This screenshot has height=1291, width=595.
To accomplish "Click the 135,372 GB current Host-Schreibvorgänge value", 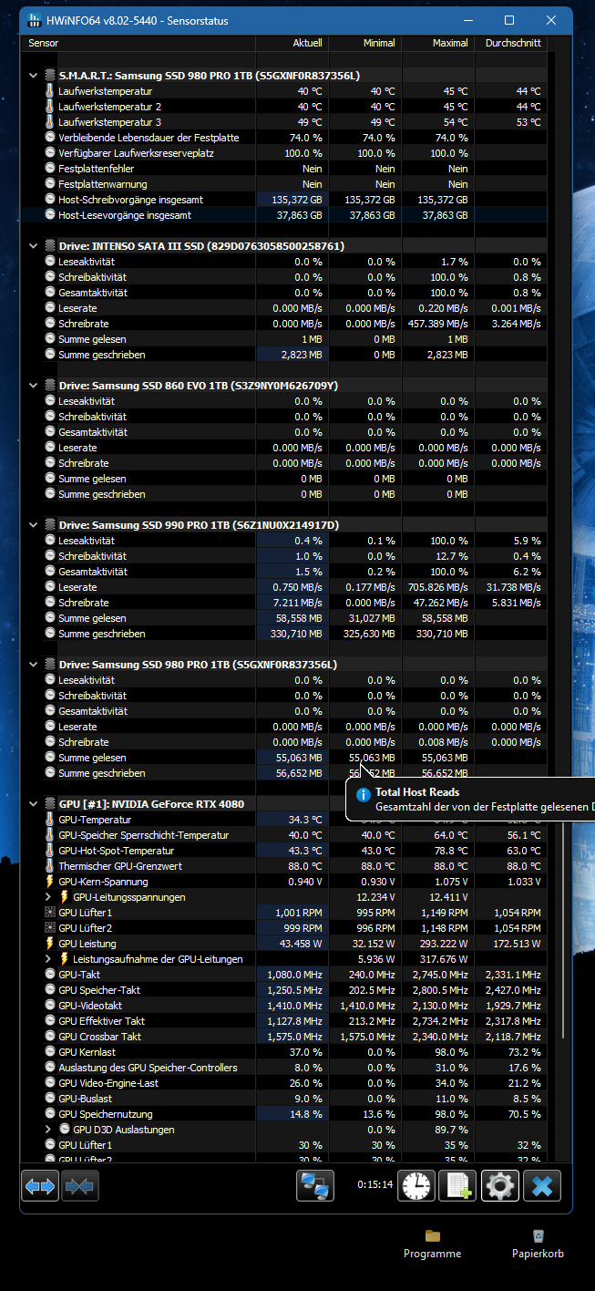I will 297,200.
